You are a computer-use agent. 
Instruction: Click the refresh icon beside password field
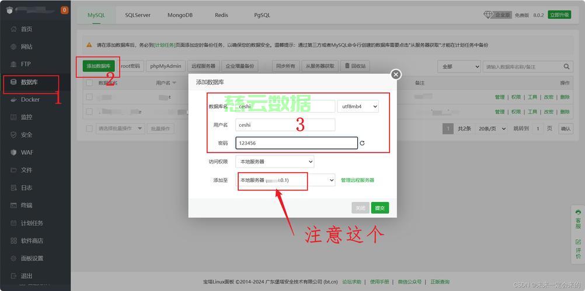click(362, 143)
